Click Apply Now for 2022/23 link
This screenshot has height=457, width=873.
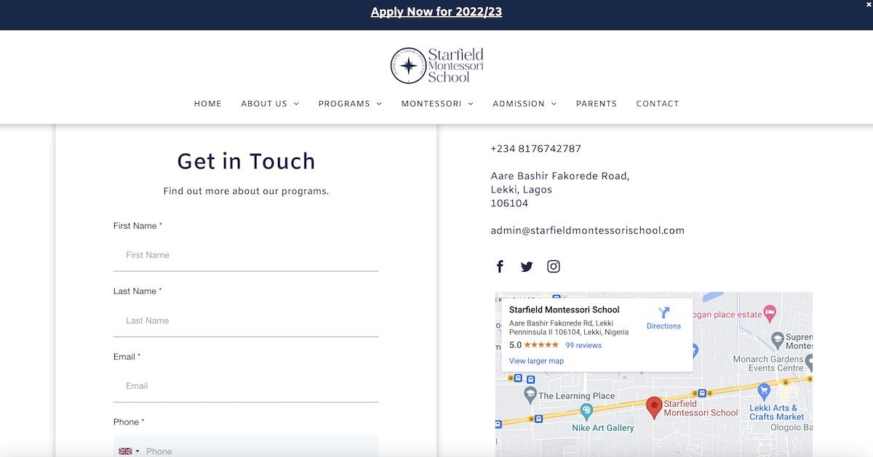point(436,12)
